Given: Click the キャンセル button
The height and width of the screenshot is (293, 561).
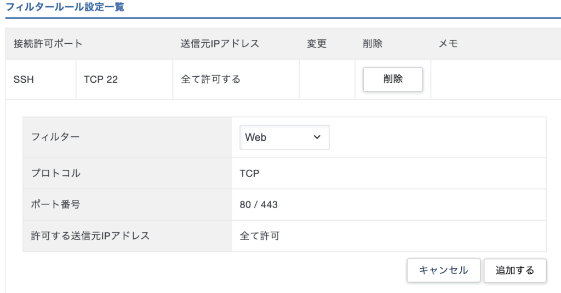Looking at the screenshot, I should [x=443, y=270].
